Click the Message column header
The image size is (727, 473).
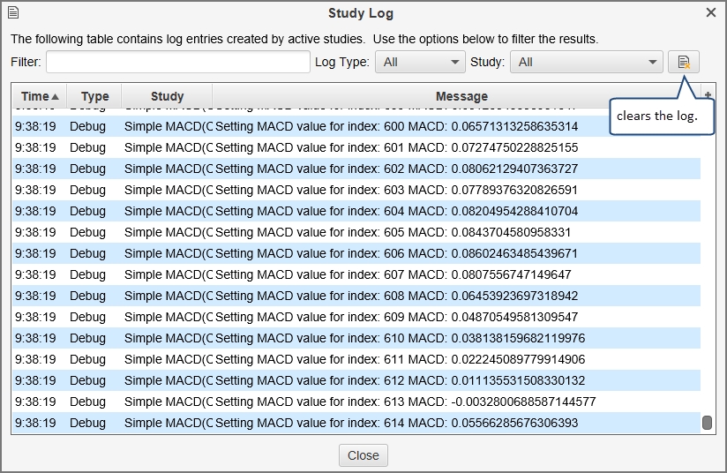tap(461, 96)
